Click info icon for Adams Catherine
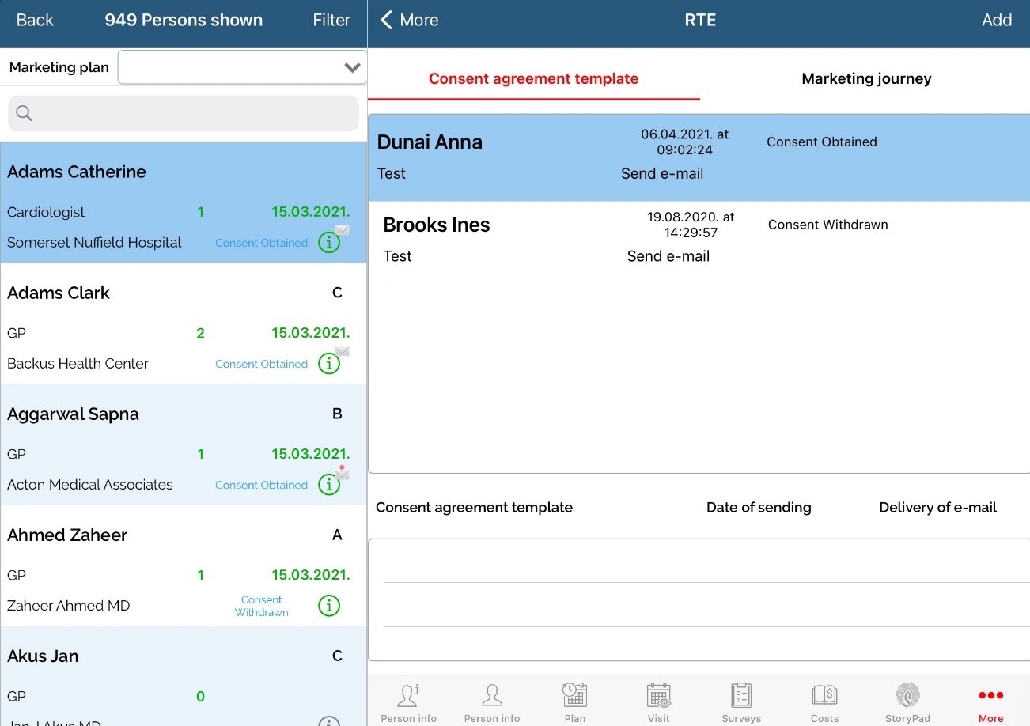 328,243
